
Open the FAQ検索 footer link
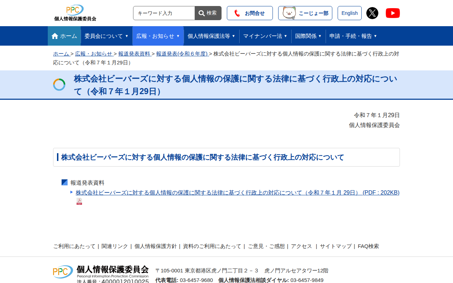368,246
